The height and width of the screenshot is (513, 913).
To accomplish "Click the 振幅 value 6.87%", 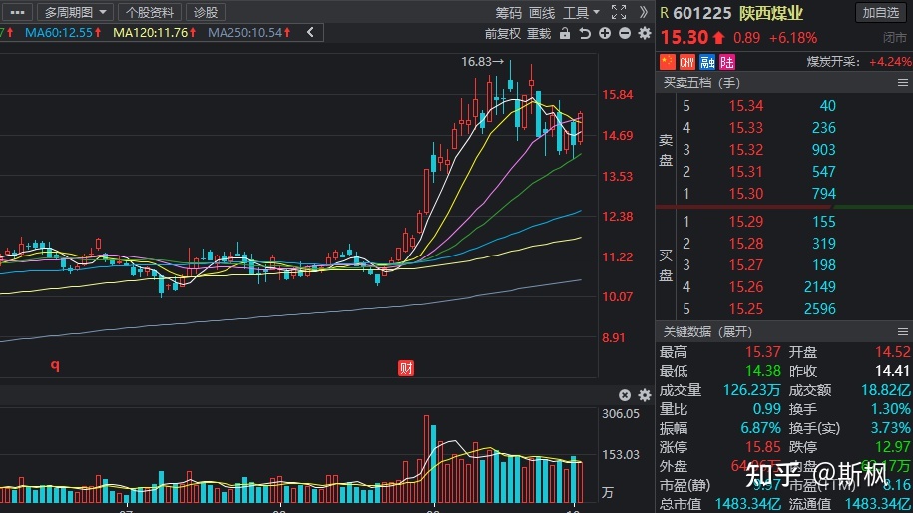I will (x=760, y=428).
